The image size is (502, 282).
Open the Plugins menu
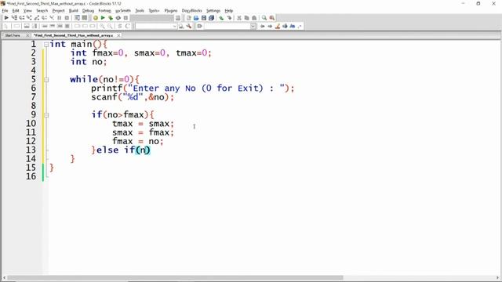(171, 10)
